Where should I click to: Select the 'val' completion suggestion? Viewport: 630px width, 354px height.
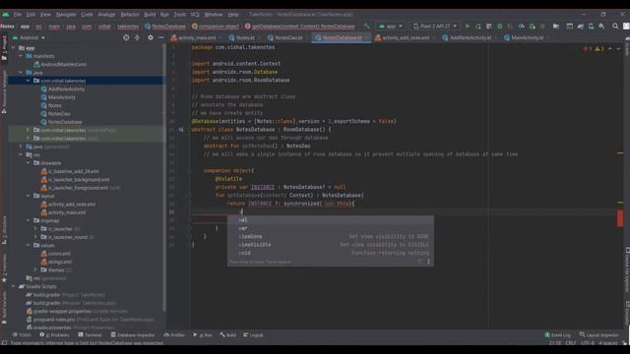coord(331,220)
